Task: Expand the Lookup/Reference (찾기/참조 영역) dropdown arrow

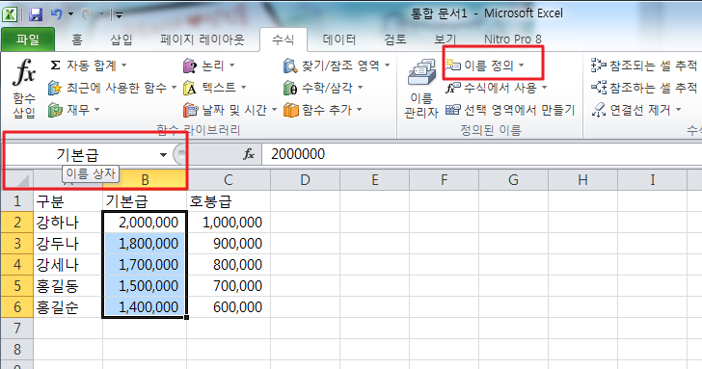Action: coord(387,66)
